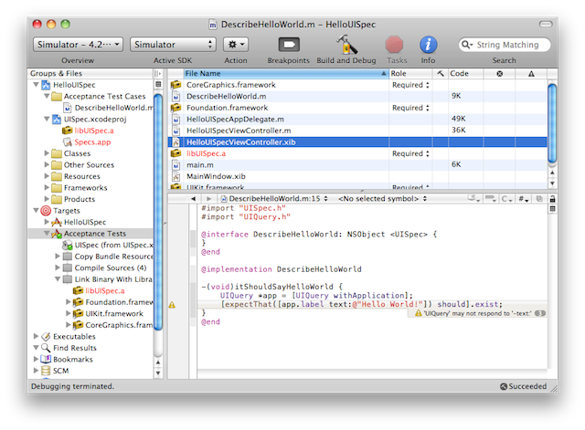Click the errors column header icon
The width and height of the screenshot is (585, 430).
pyautogui.click(x=500, y=73)
